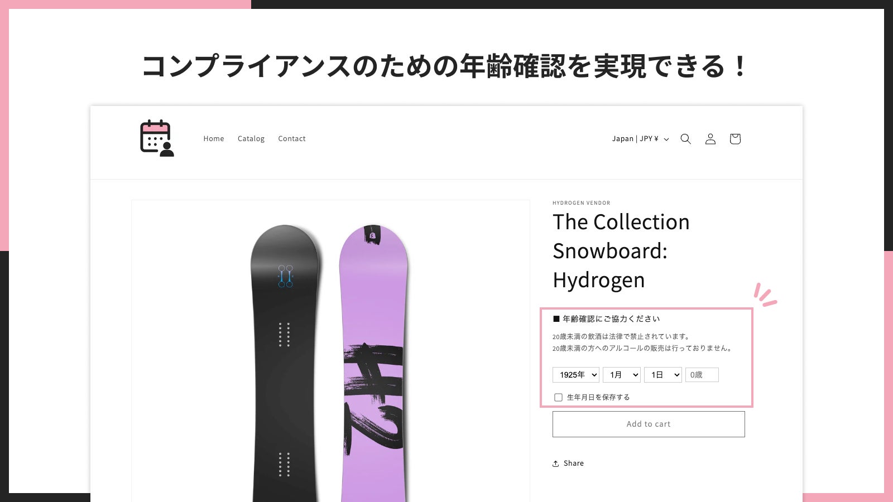Image resolution: width=893 pixels, height=502 pixels.
Task: Open the Catalog menu item
Action: coord(251,139)
